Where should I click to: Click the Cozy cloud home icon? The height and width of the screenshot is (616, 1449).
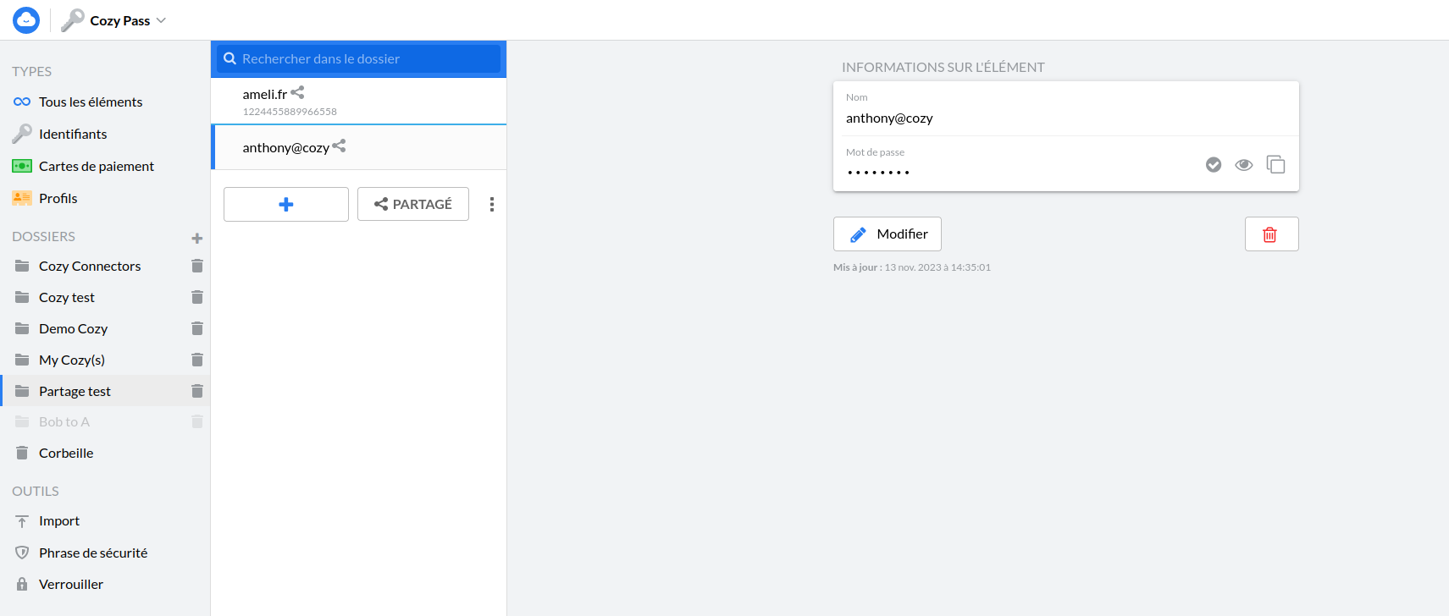26,20
